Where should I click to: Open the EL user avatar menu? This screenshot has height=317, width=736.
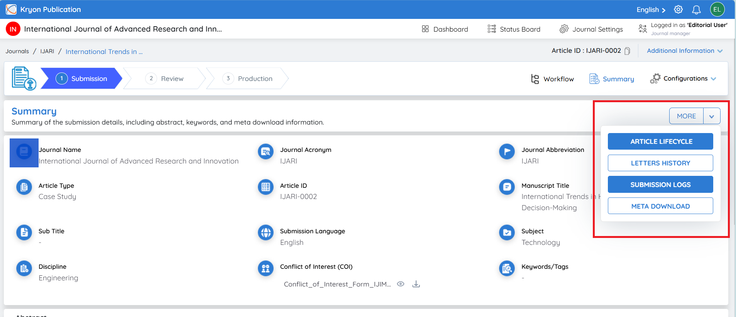[x=717, y=10]
